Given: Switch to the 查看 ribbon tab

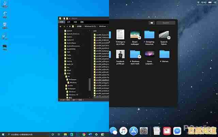Looking at the screenshot, I should click(82, 22).
